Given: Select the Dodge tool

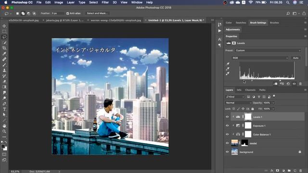Looking at the screenshot, I should point(4,98).
